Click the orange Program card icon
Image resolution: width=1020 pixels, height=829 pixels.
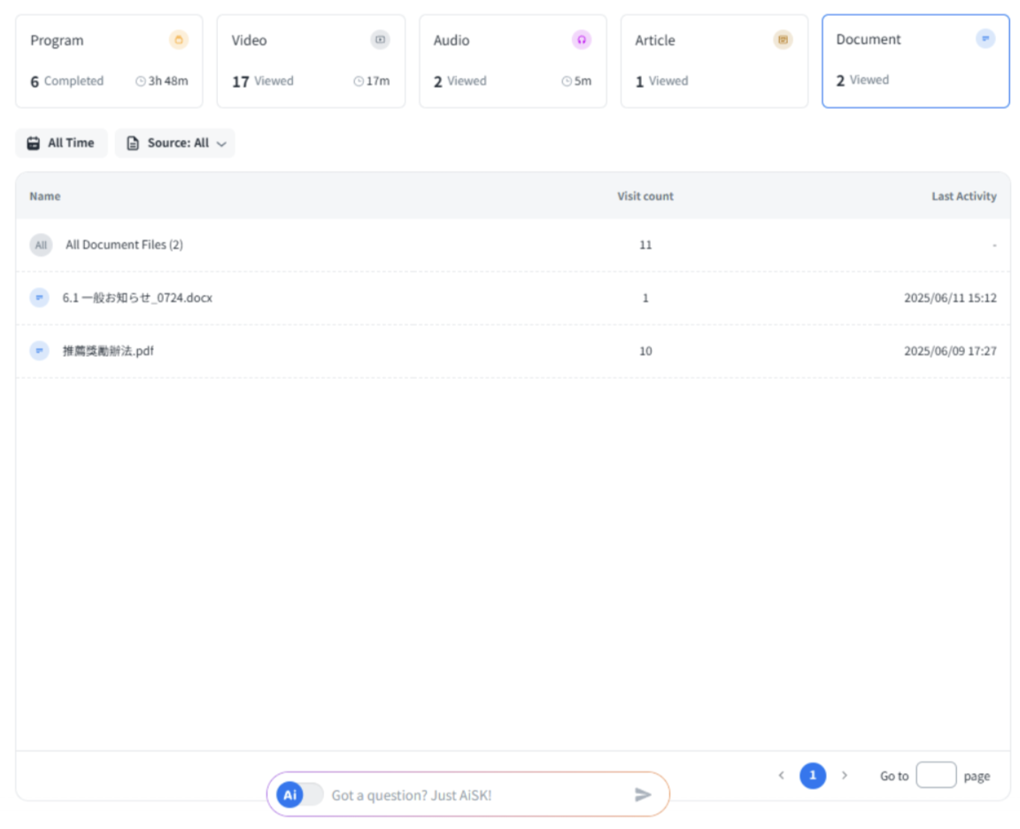pos(179,40)
